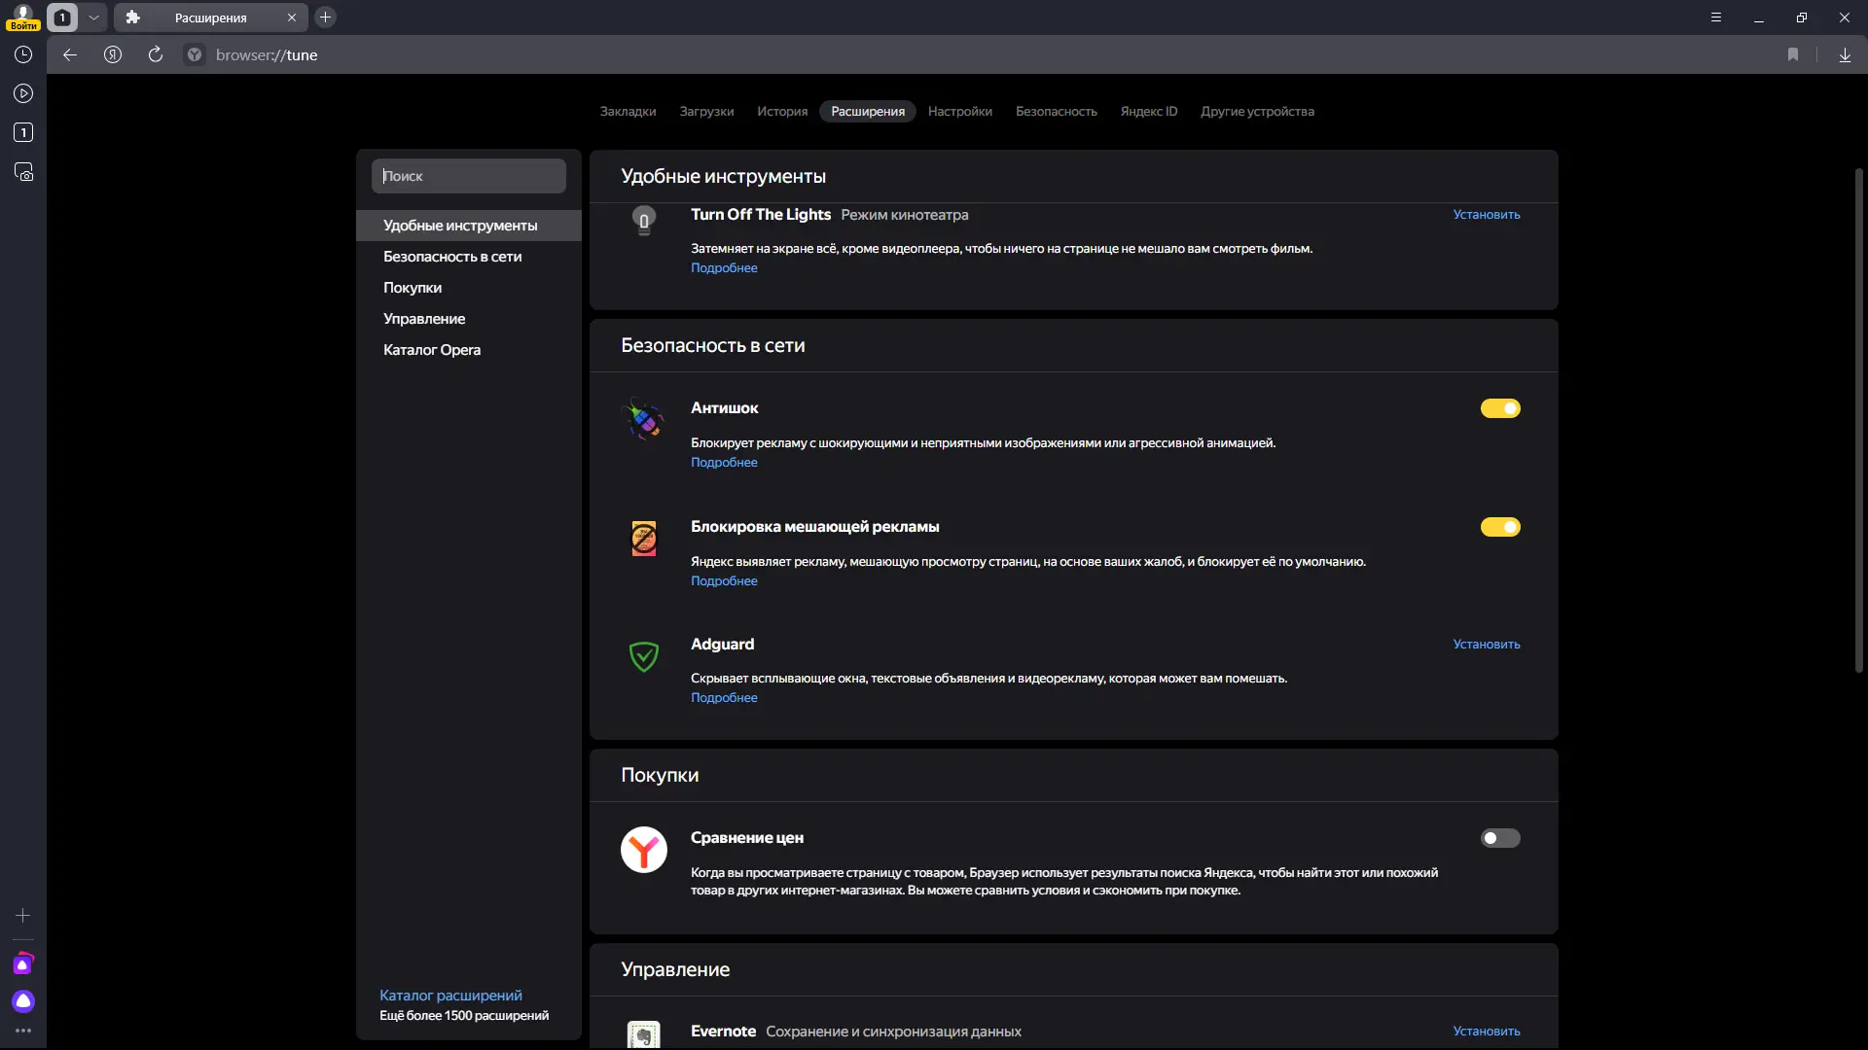Enable the Сравнение цен toggle
The height and width of the screenshot is (1050, 1868).
(1499, 838)
